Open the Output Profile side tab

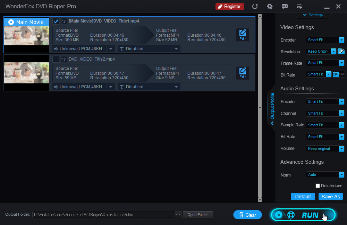click(272, 108)
